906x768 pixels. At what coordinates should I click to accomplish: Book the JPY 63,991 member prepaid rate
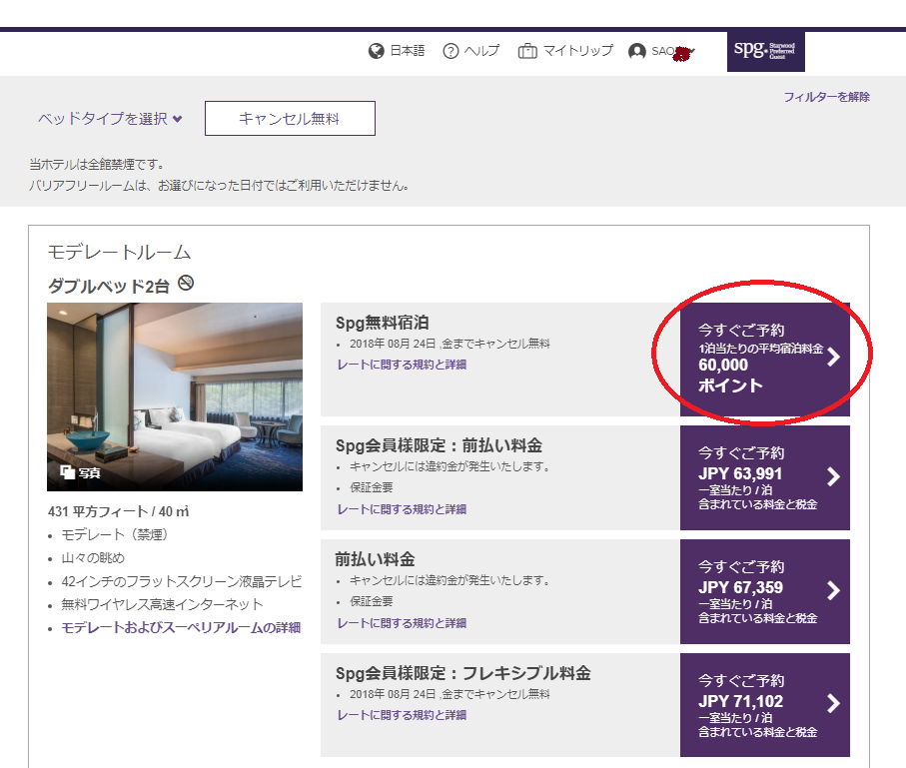(765, 478)
